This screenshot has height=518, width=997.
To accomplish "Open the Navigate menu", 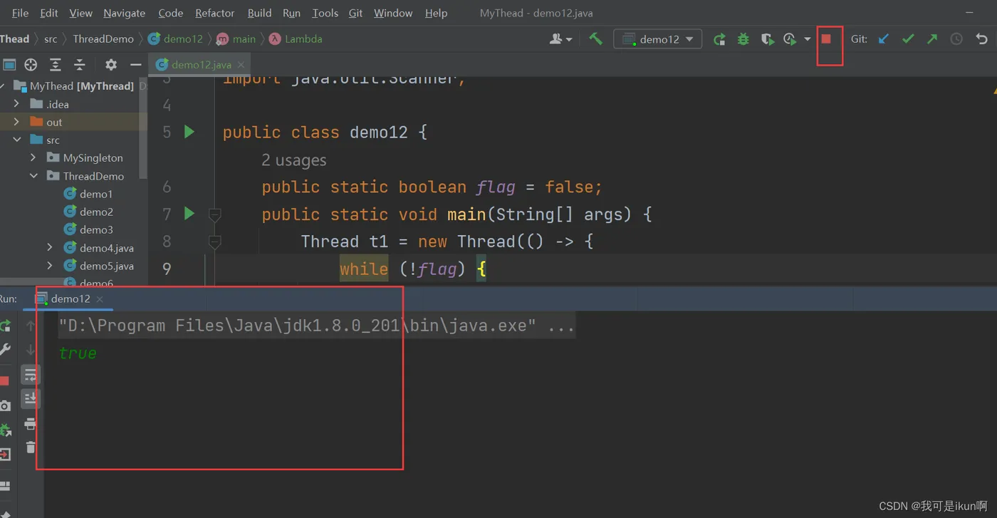I will 124,13.
